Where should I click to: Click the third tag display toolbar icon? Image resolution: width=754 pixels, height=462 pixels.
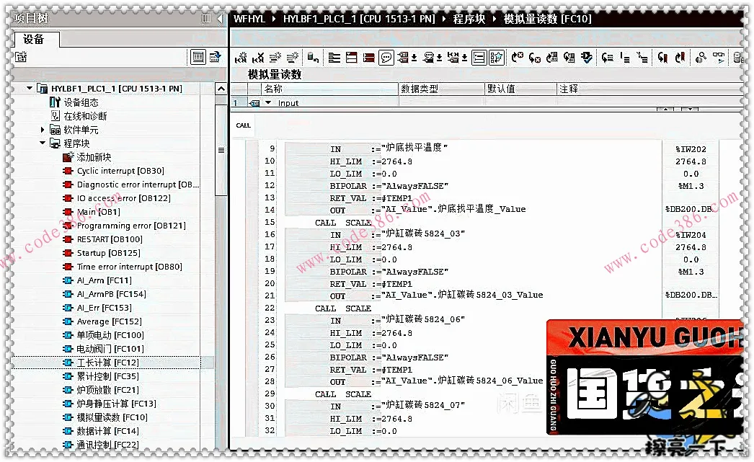click(x=453, y=58)
